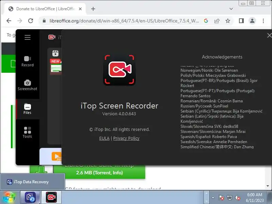
Task: Show hidden system tray icons
Action: click(213, 198)
